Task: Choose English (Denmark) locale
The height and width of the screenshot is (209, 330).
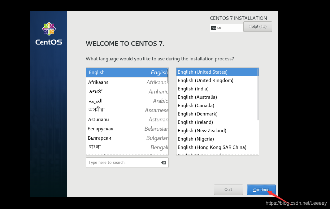Action: click(x=217, y=114)
